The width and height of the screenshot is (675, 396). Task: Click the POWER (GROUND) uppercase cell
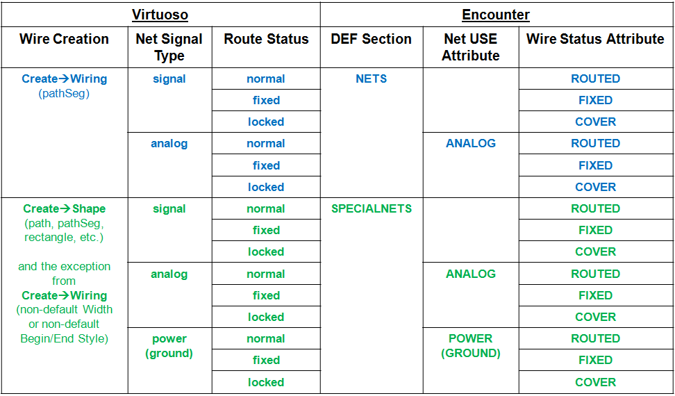[x=471, y=345]
